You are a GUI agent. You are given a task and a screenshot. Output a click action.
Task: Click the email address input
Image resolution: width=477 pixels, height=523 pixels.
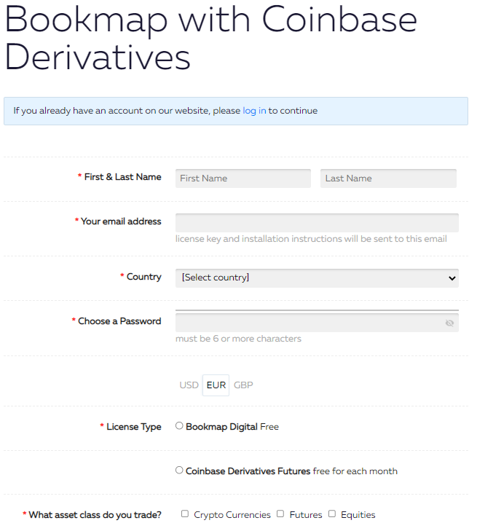tap(317, 223)
